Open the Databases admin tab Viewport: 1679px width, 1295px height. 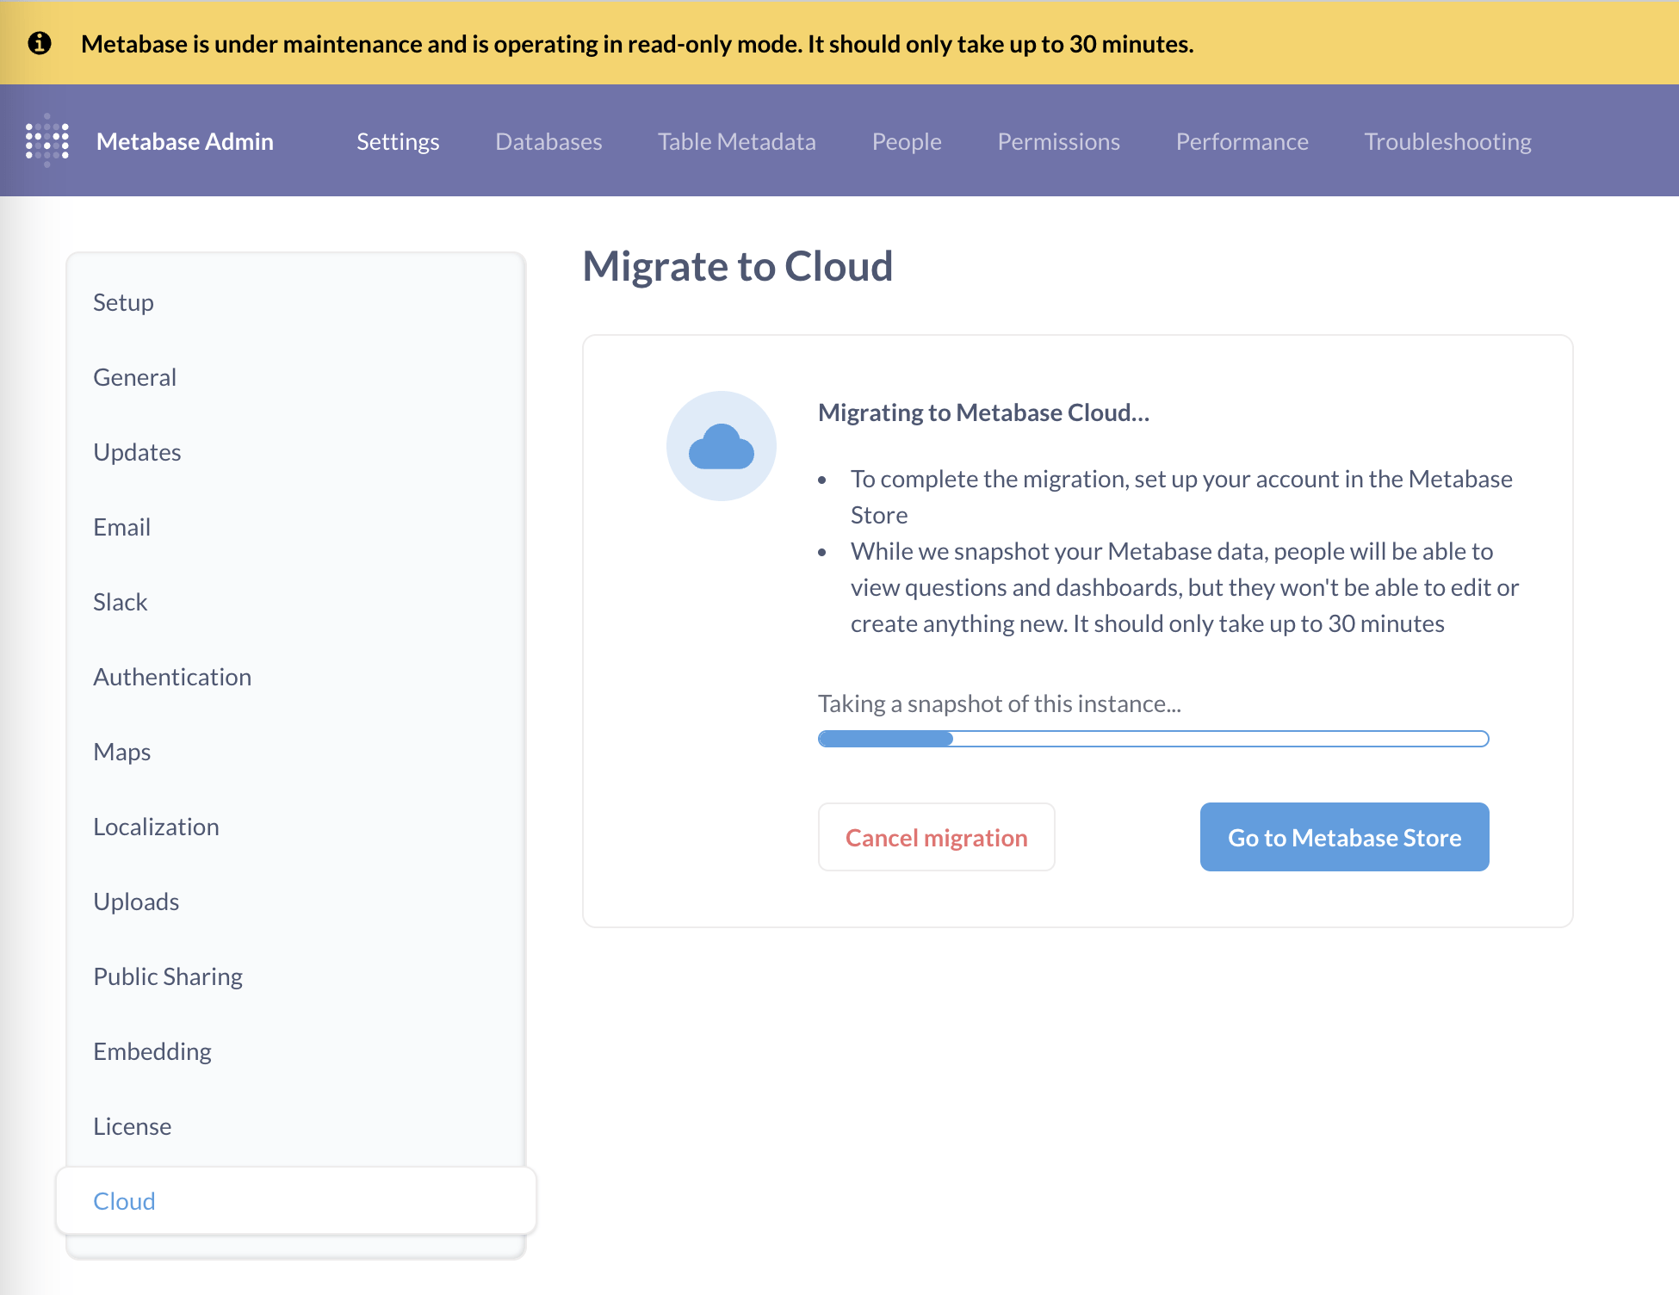pyautogui.click(x=548, y=141)
